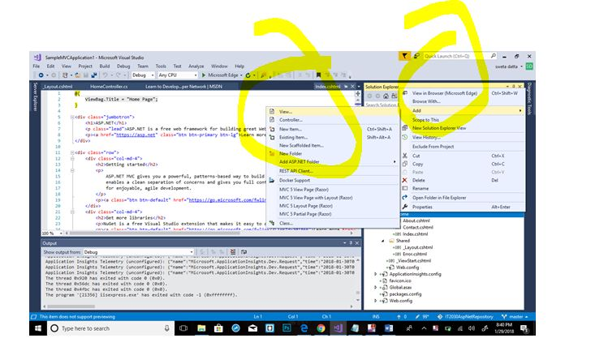This screenshot has height=351, width=595.
Task: Select Contact.cshtml in Solution Explorer
Action: click(417, 228)
